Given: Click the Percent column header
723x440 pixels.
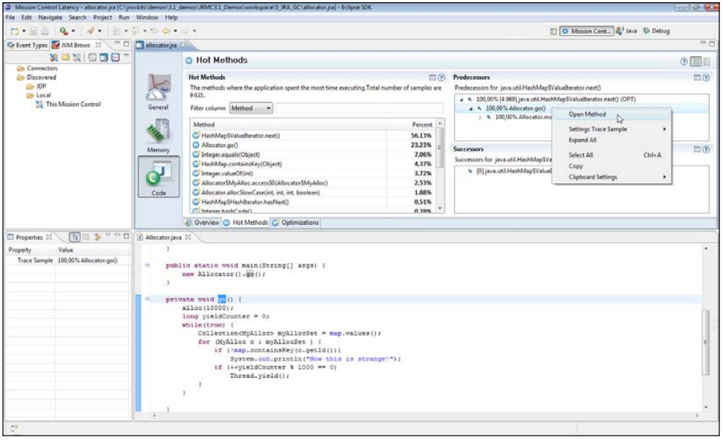Looking at the screenshot, I should (x=412, y=125).
